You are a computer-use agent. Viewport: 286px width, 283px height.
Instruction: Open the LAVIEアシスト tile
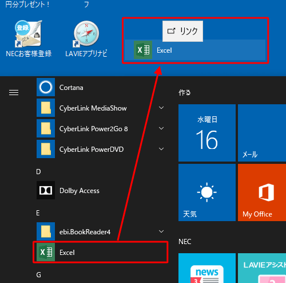coord(262,268)
